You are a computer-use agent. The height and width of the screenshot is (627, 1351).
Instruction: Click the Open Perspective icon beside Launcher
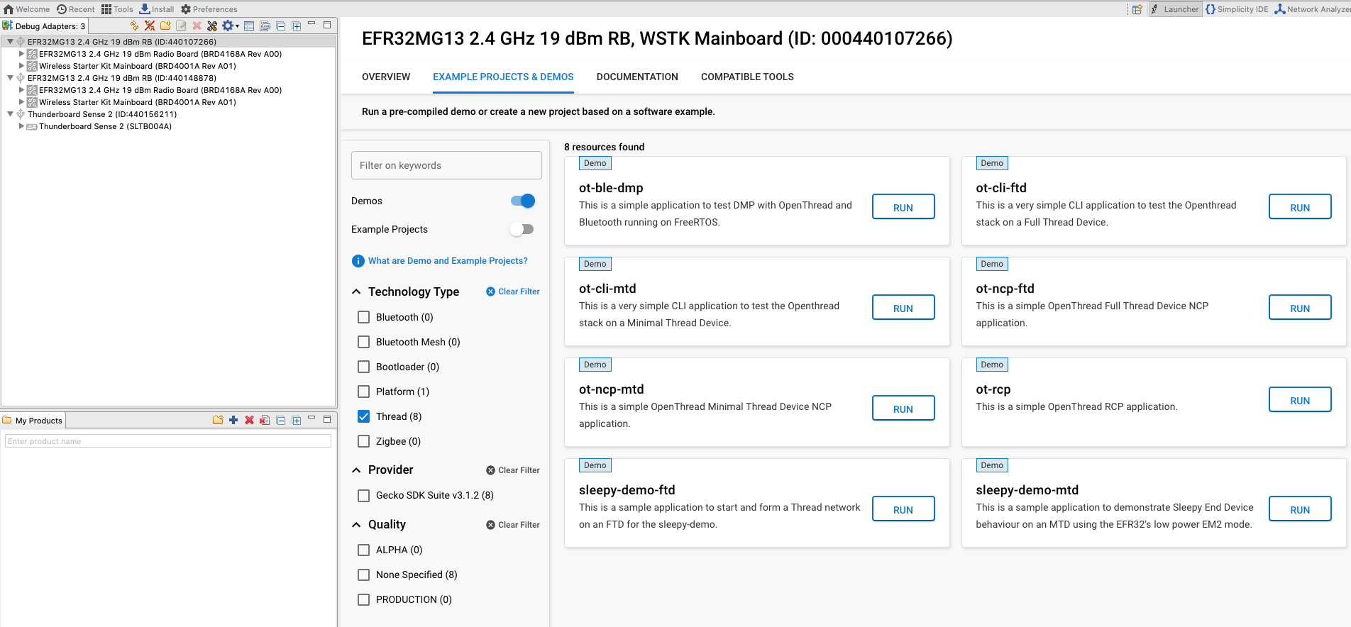pyautogui.click(x=1137, y=9)
